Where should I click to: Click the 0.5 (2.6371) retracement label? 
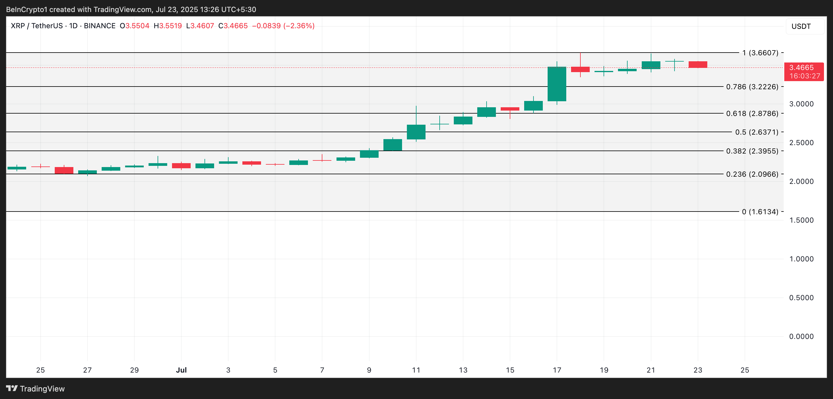[x=756, y=132]
